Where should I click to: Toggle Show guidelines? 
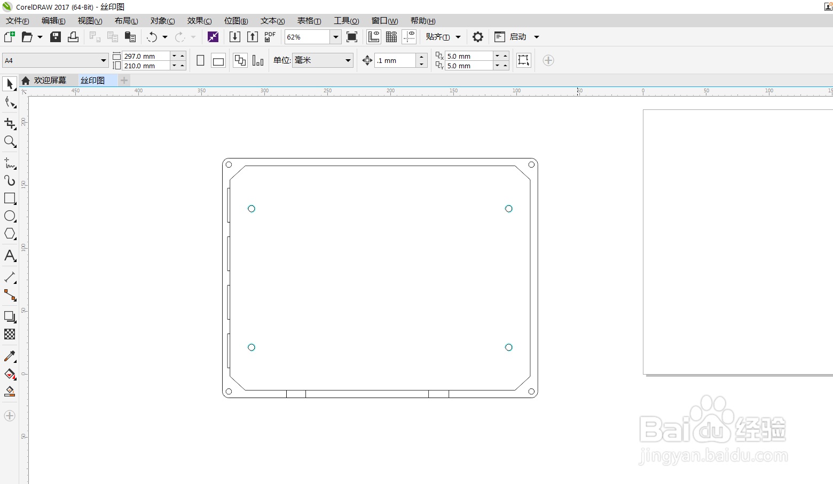point(409,37)
